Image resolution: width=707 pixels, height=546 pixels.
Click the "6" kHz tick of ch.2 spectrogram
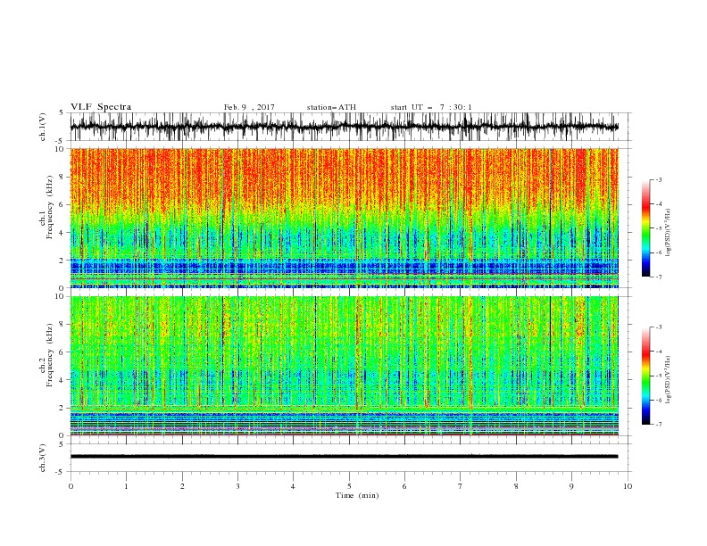[x=62, y=352]
